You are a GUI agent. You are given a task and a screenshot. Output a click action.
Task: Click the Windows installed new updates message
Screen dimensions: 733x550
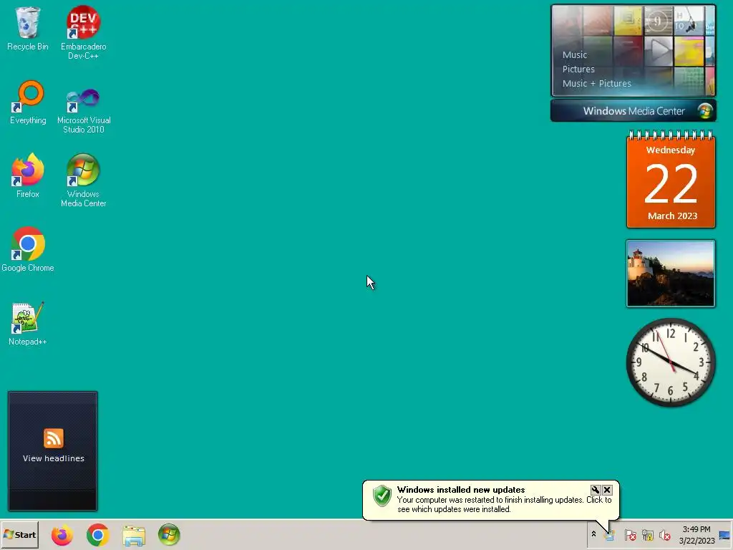pyautogui.click(x=461, y=490)
